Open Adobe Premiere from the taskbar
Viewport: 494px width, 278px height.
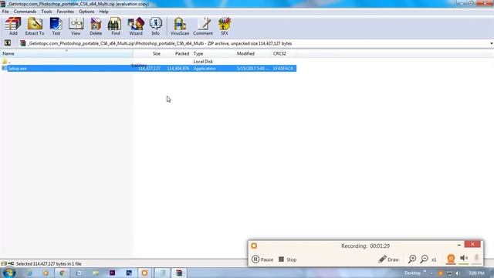(112, 273)
